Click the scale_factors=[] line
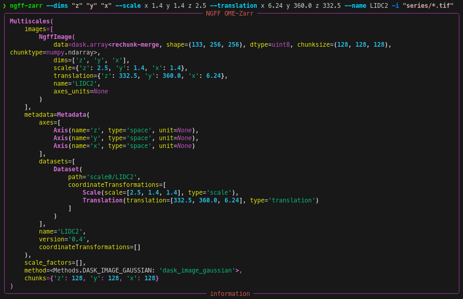 coord(55,263)
